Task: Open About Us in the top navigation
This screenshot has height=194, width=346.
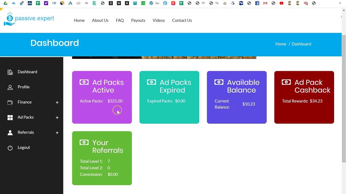Action: 100,20
